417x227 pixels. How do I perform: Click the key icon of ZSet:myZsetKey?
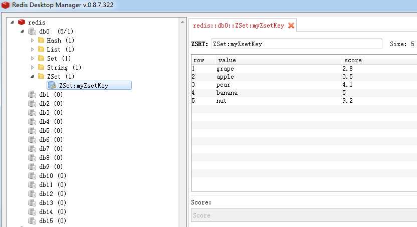52,85
